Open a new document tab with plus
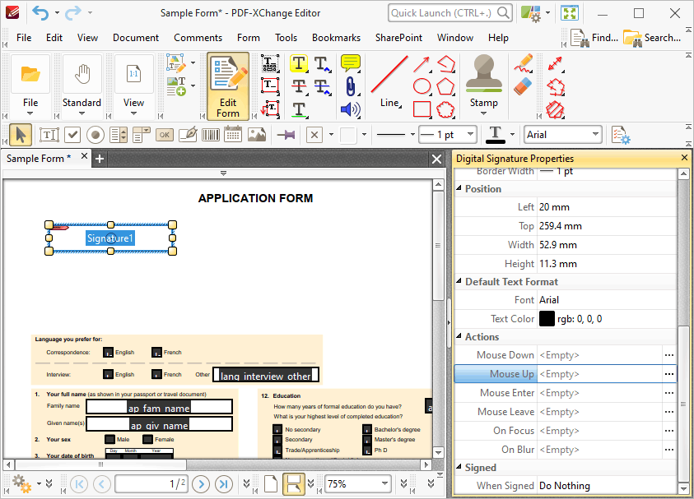694x499 pixels. (100, 159)
